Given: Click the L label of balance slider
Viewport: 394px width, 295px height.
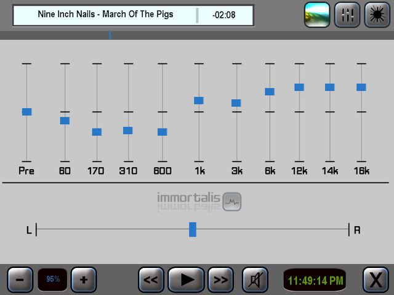Looking at the screenshot, I should click(x=29, y=230).
